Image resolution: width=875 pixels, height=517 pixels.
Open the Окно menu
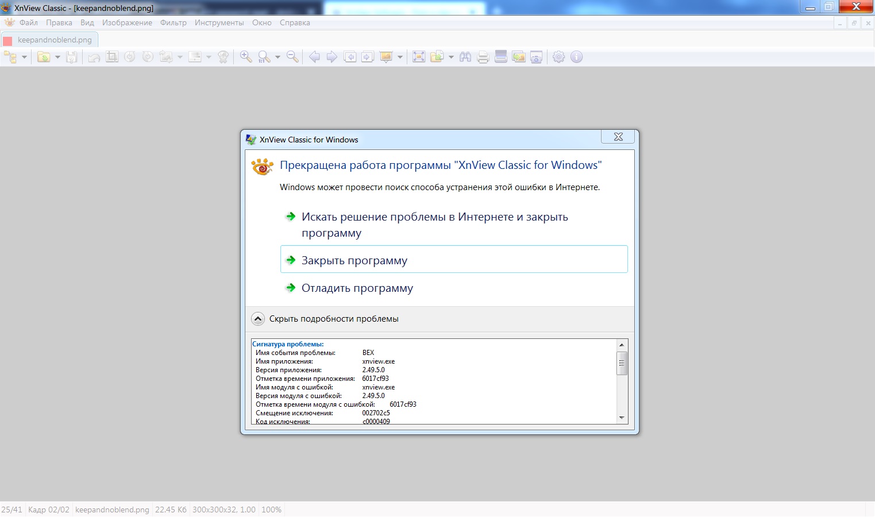(262, 23)
